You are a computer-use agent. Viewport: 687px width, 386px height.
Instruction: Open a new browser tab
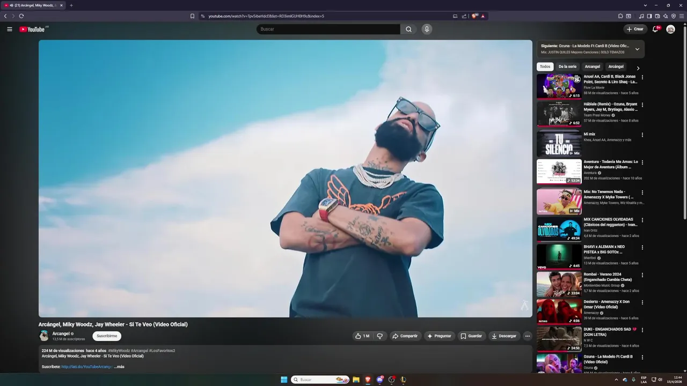pyautogui.click(x=71, y=5)
